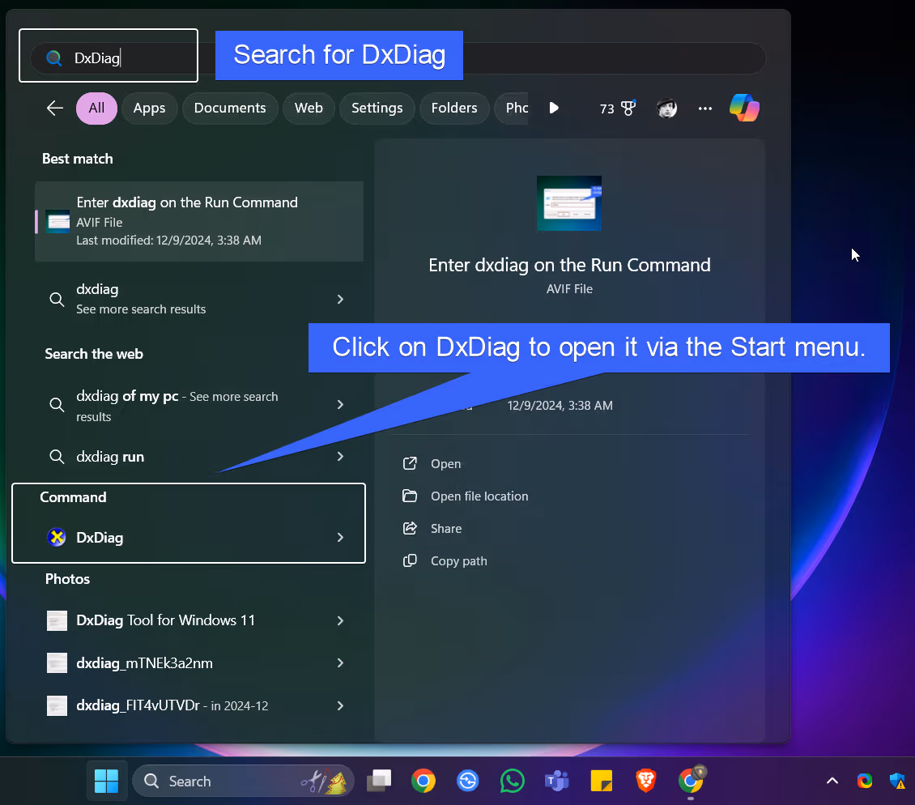Show more filters with the play arrow
The height and width of the screenshot is (805, 915).
pos(554,108)
